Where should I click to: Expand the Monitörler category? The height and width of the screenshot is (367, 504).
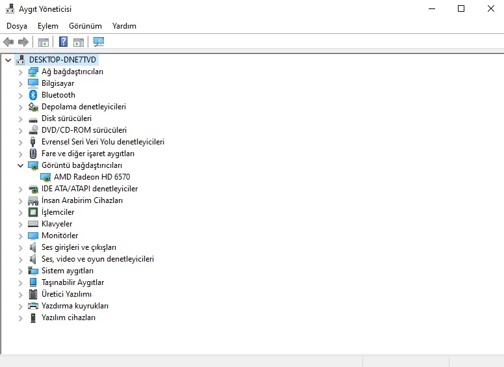tap(20, 236)
